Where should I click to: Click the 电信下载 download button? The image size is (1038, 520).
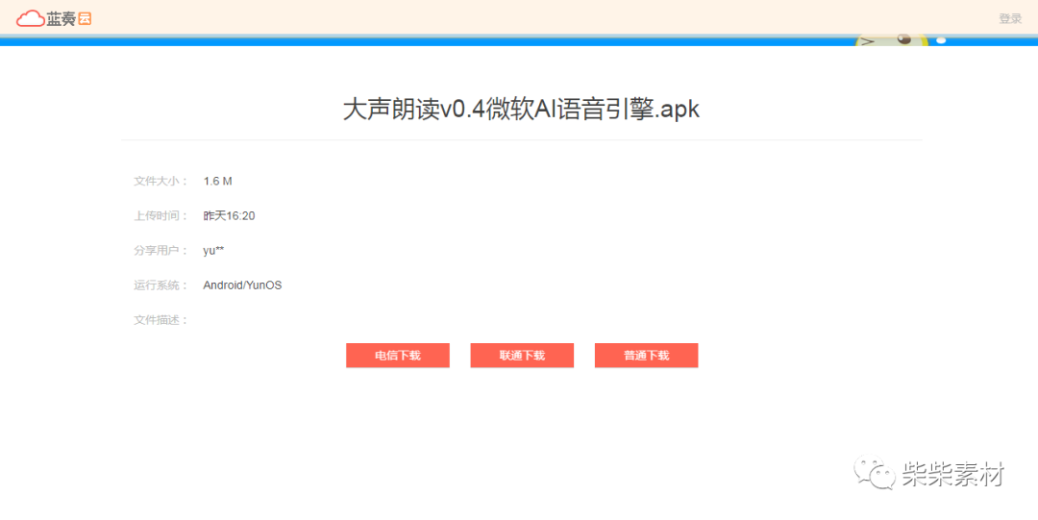click(398, 356)
